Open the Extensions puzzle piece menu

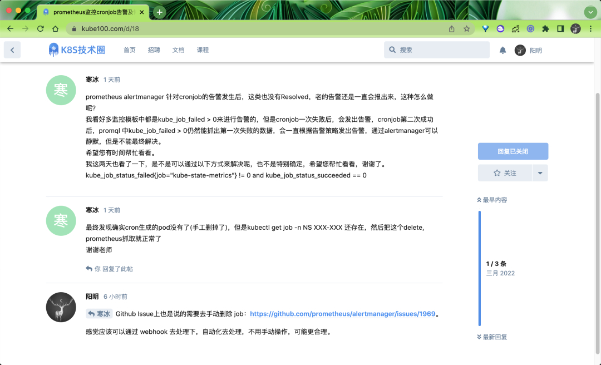545,29
